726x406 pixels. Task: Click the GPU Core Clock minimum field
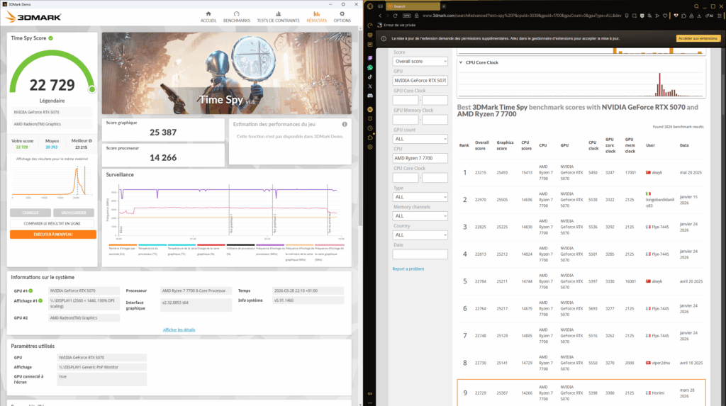pyautogui.click(x=405, y=100)
